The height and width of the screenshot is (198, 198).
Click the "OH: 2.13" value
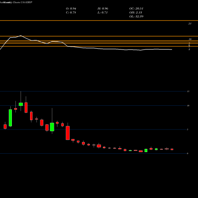[x=135, y=13]
